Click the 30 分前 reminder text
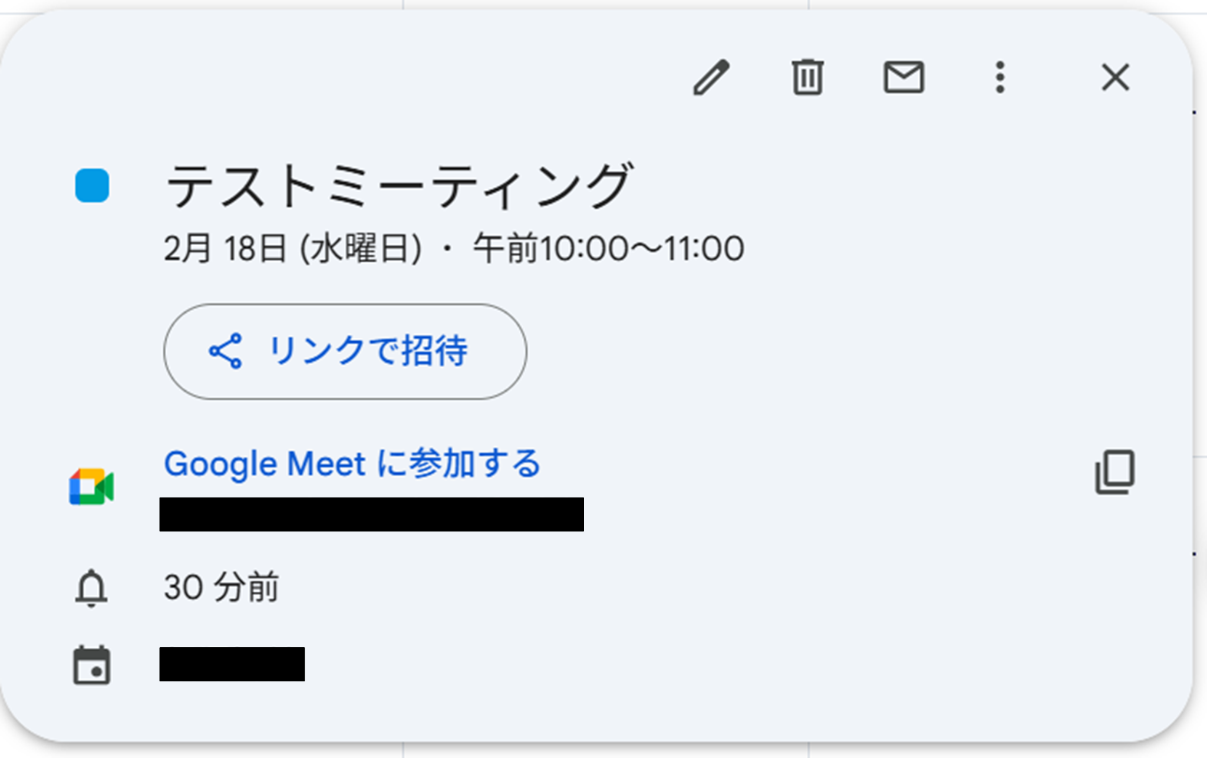1207x758 pixels. click(221, 588)
